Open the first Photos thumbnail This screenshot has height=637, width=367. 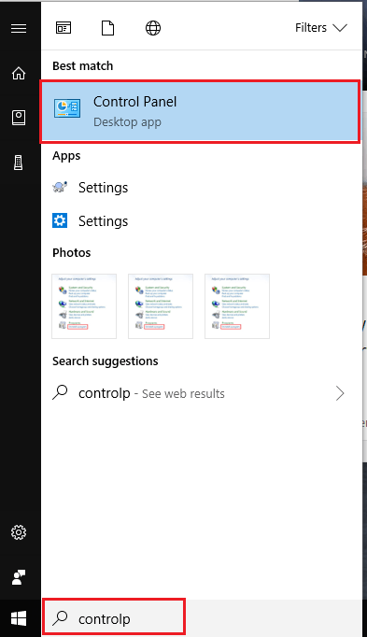84,306
